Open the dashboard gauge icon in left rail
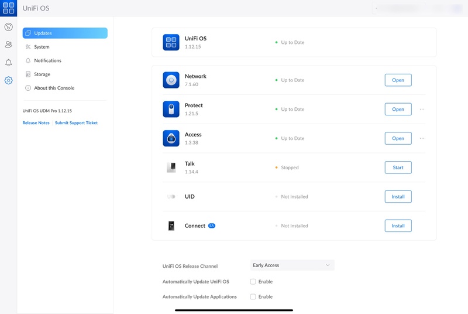Viewport: 468px width, 314px height. click(8, 27)
